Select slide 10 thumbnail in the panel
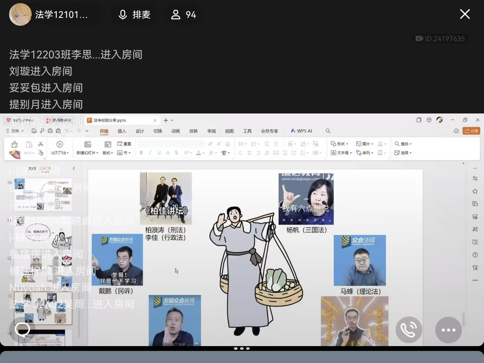 (43, 195)
